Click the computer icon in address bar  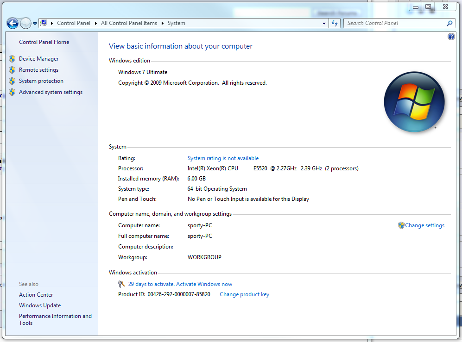coord(44,23)
